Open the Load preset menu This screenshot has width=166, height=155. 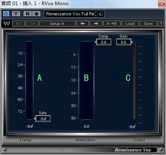(x=130, y=24)
